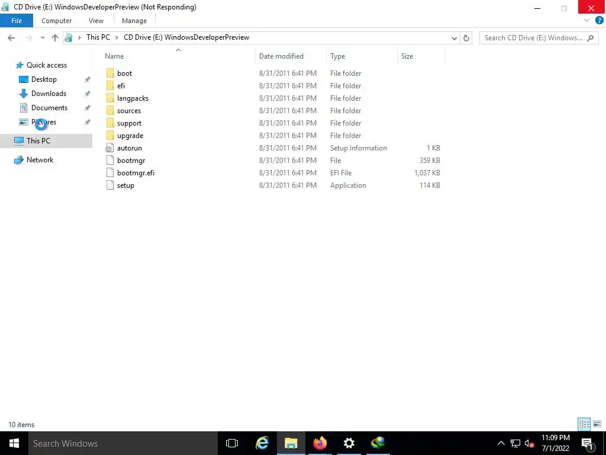The height and width of the screenshot is (455, 606).
Task: Open the Windows Start menu
Action: point(14,443)
